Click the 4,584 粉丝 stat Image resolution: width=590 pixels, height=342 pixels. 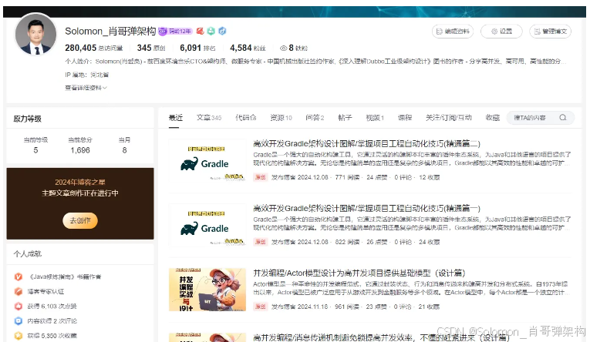click(248, 48)
